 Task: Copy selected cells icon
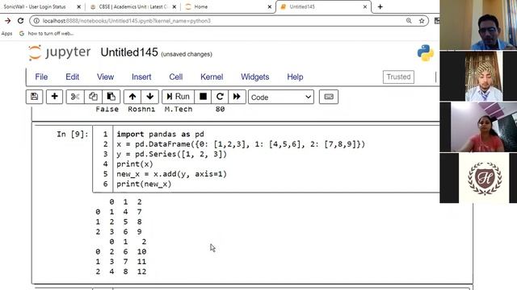[93, 97]
